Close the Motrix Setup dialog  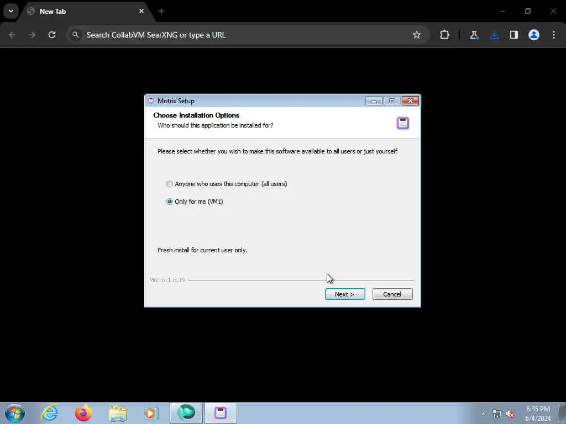(411, 101)
